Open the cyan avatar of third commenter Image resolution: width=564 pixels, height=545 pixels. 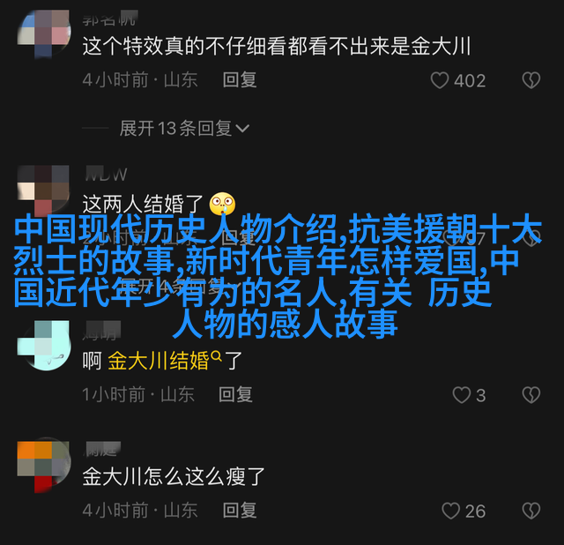pyautogui.click(x=44, y=346)
